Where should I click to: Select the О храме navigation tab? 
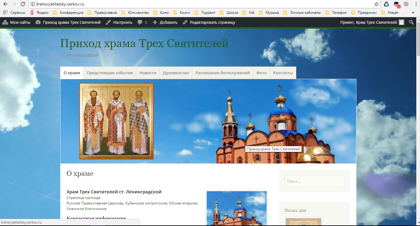[x=72, y=73]
